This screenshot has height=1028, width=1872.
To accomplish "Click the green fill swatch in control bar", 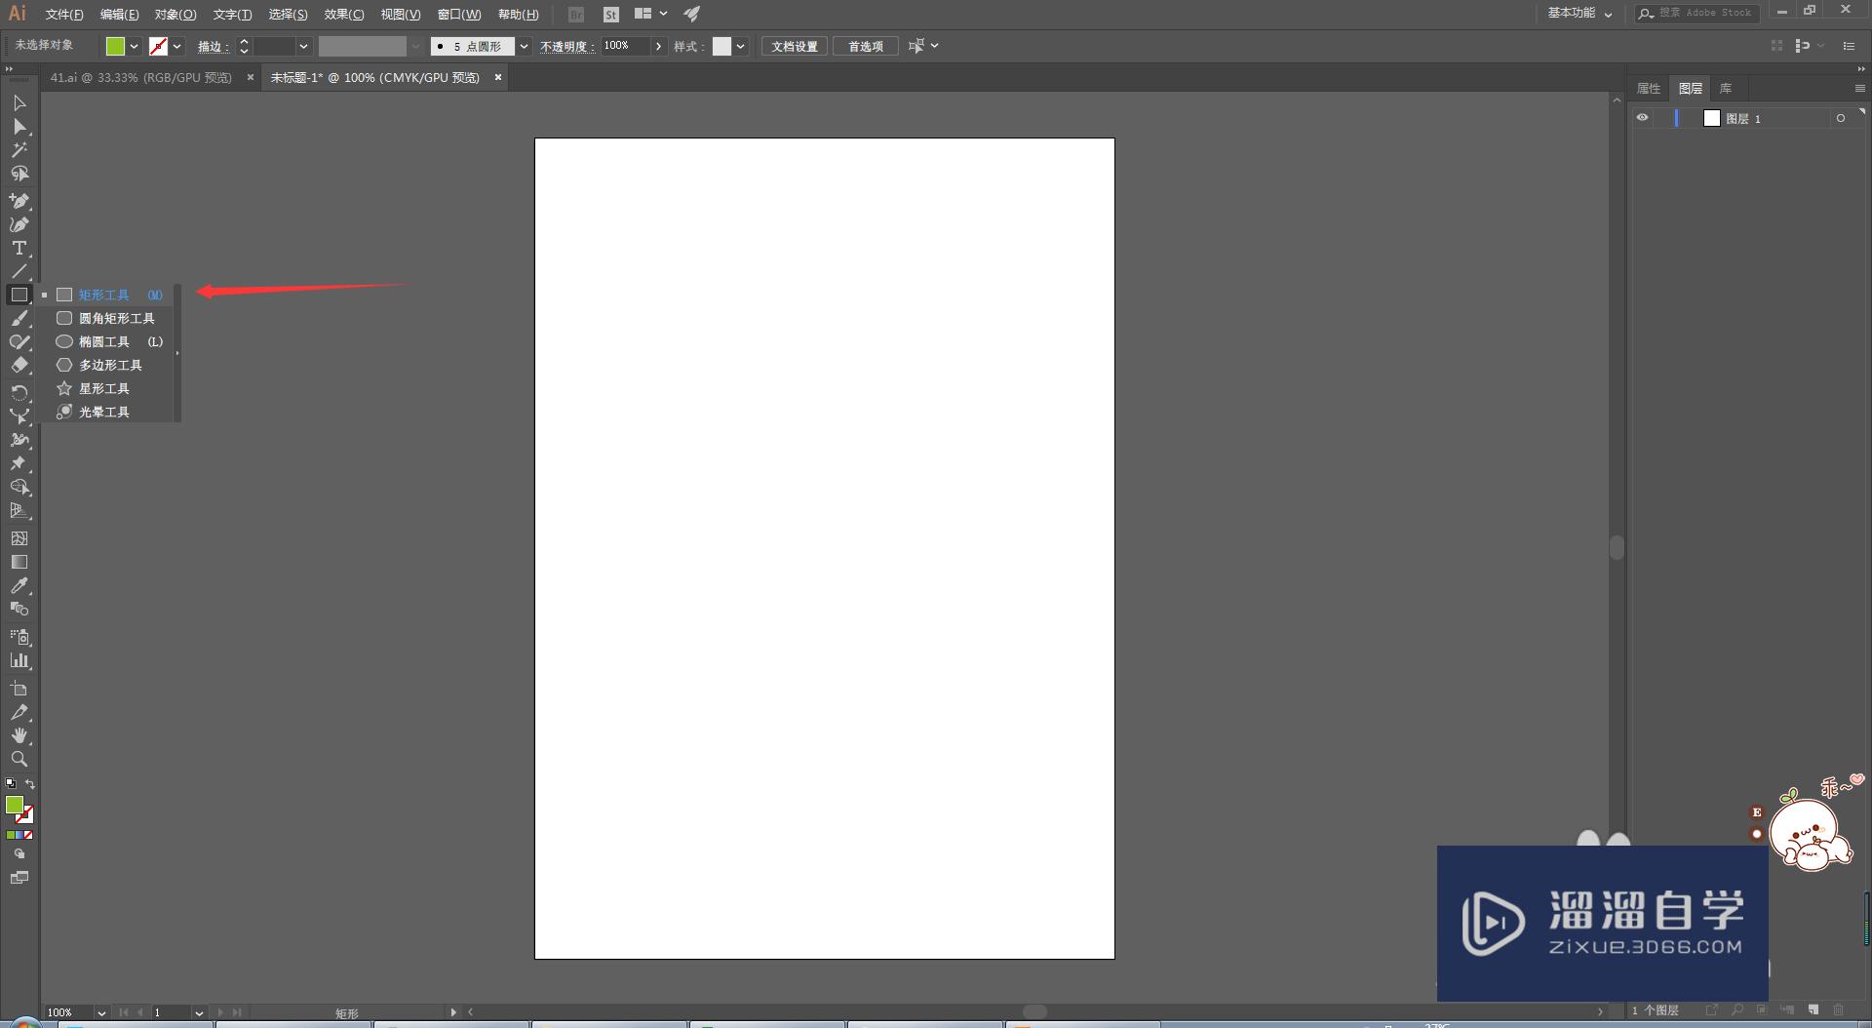I will (115, 47).
